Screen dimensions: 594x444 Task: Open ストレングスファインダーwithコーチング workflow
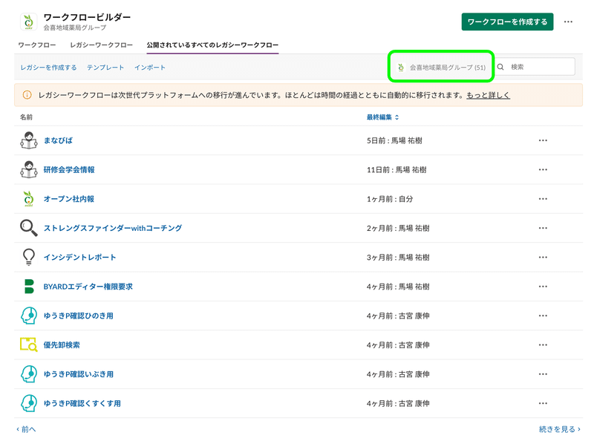coord(113,228)
